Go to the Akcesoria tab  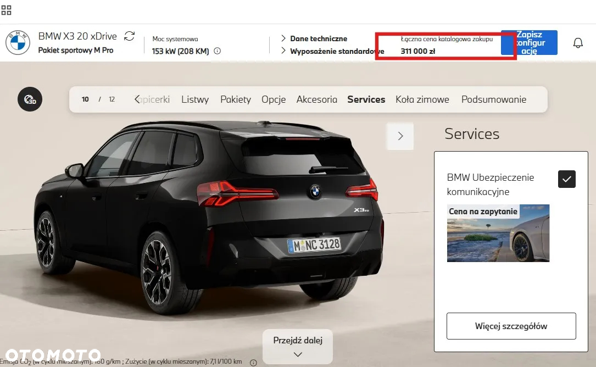(316, 99)
